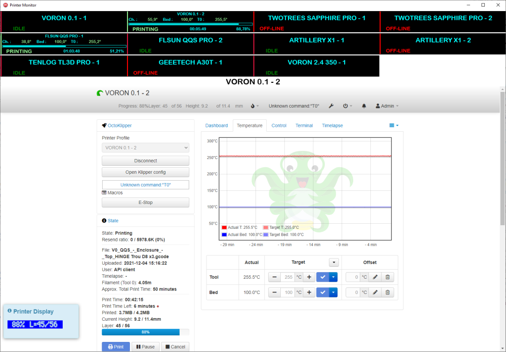Confirm Tool target temperature with checkmark
This screenshot has width=506, height=352.
pos(323,277)
